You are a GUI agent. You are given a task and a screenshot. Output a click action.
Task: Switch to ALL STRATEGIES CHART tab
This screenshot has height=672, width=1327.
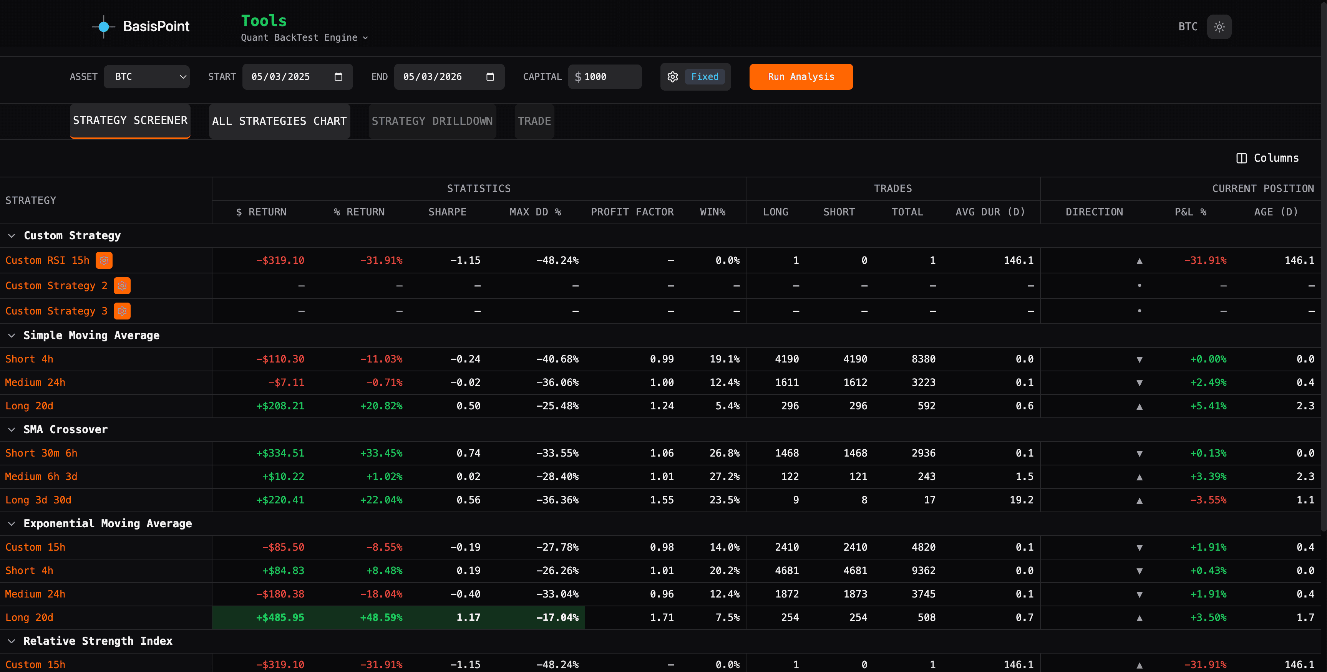pos(279,121)
